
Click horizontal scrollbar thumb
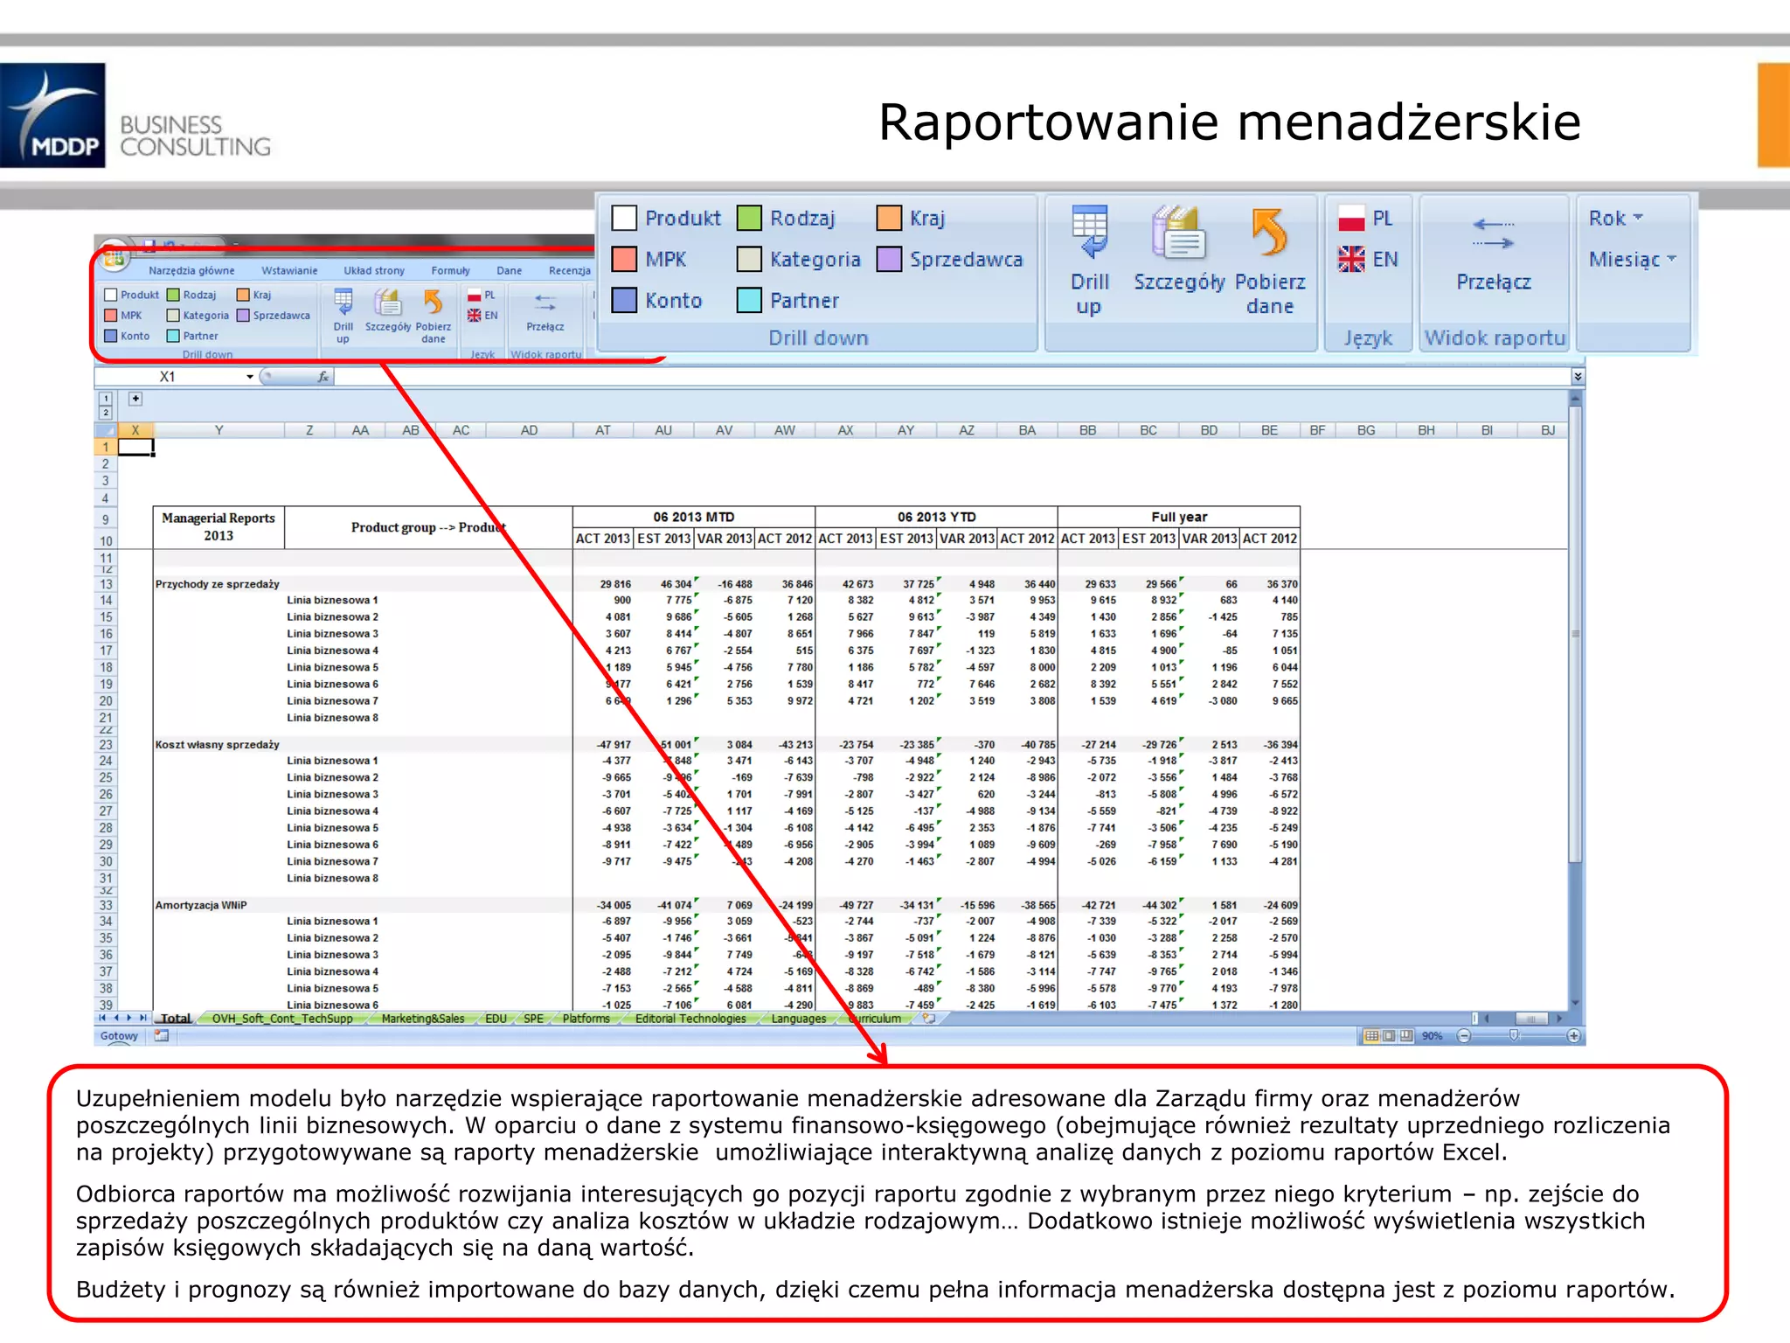(x=1531, y=1018)
